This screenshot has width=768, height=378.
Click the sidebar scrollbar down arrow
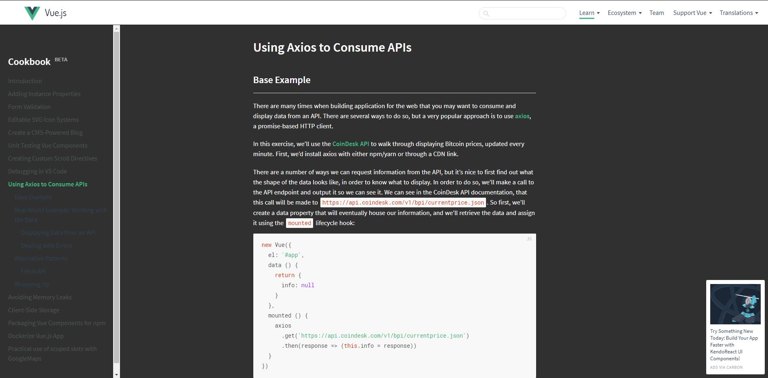coord(116,375)
